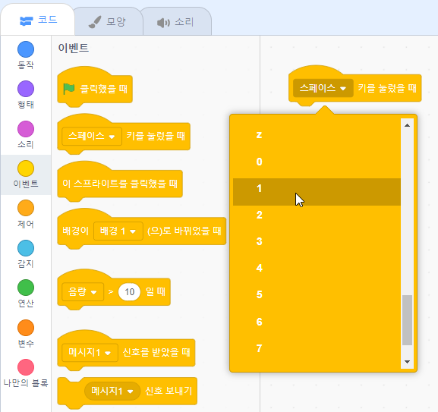Click the 신호를 받았을 때 block label
438x412 pixels.
coord(156,353)
